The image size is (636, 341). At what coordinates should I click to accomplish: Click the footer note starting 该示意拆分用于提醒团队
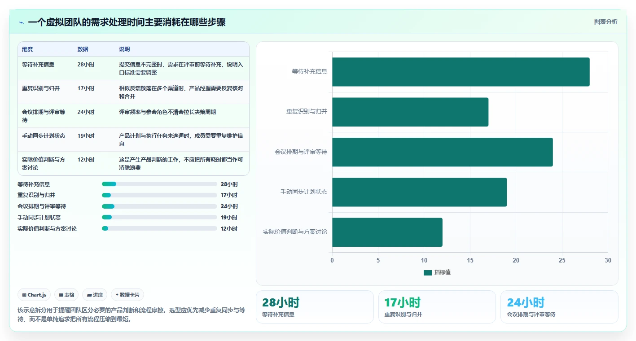click(x=132, y=315)
